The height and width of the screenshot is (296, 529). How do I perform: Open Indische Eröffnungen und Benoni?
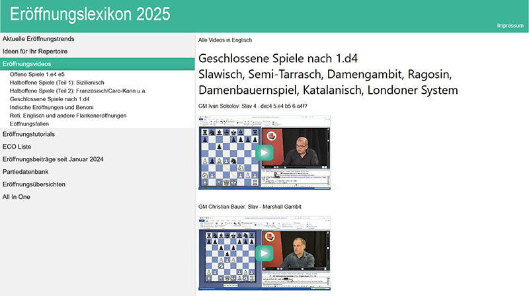52,107
